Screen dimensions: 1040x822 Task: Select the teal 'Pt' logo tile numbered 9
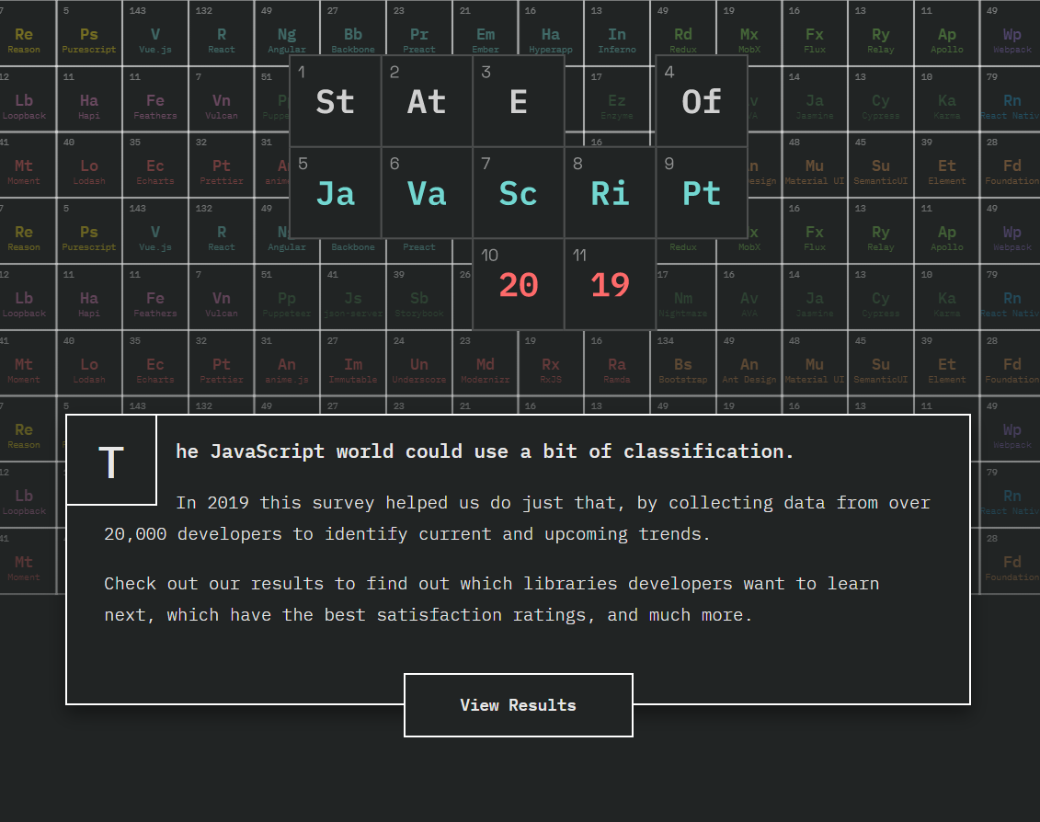pyautogui.click(x=702, y=192)
